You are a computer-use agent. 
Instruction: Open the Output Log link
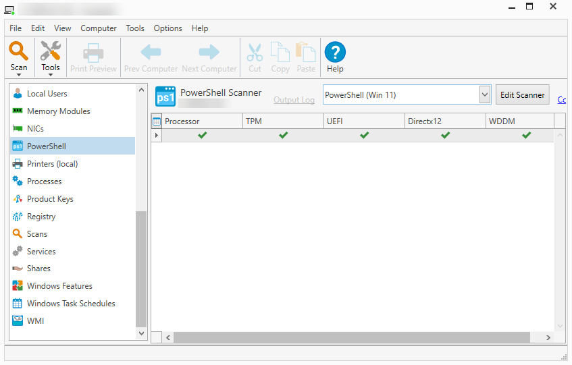pyautogui.click(x=294, y=100)
